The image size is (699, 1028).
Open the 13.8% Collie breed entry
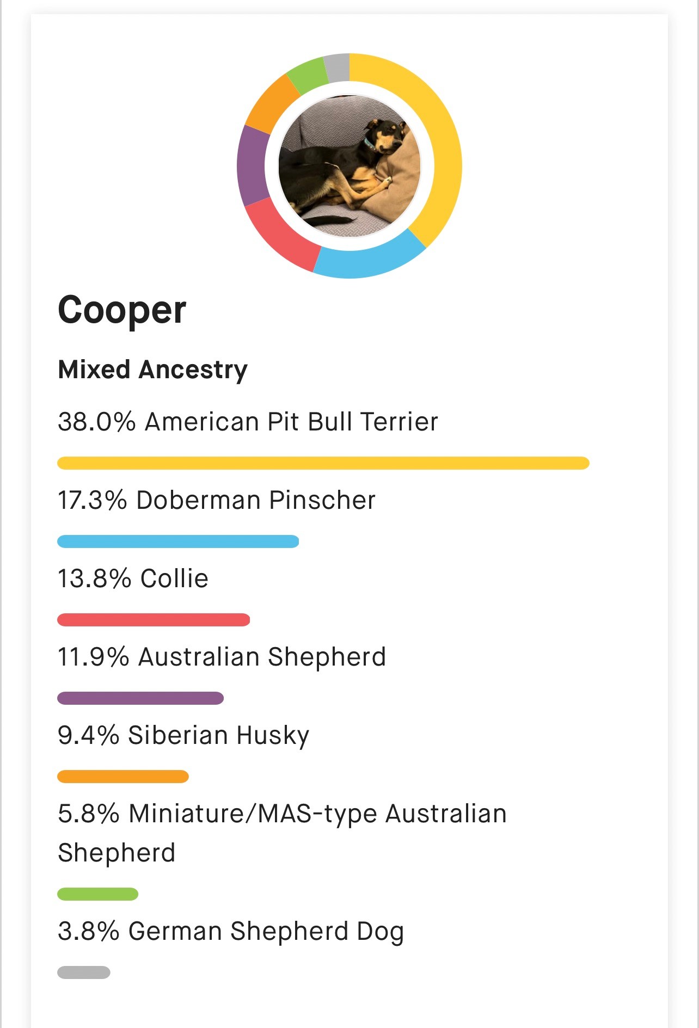point(133,578)
